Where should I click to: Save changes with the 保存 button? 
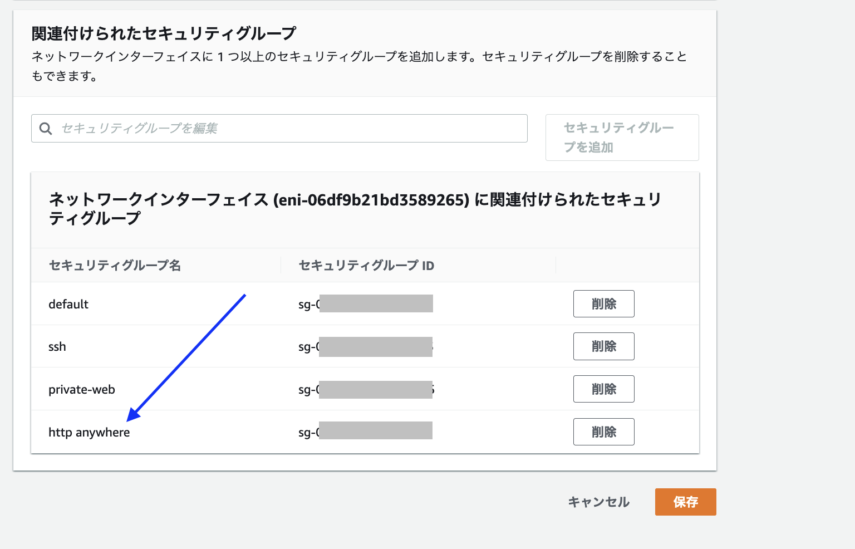click(x=685, y=502)
